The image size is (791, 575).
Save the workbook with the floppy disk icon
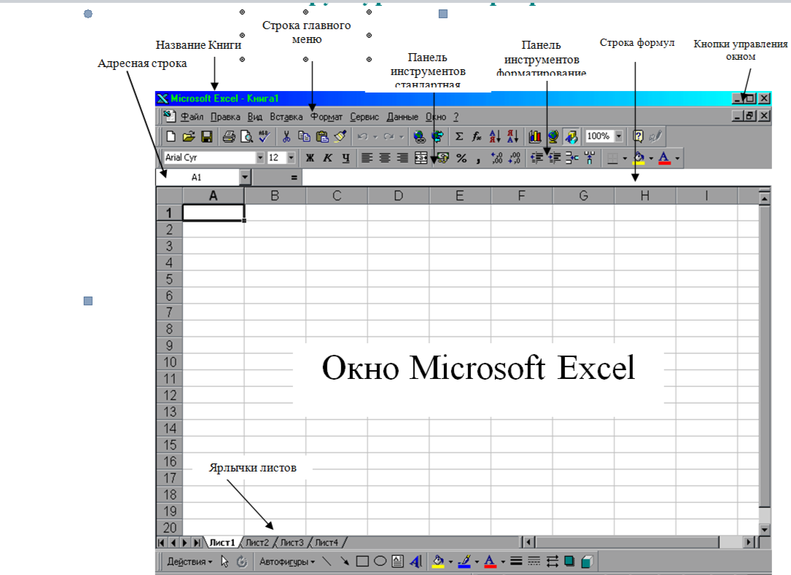tap(206, 136)
